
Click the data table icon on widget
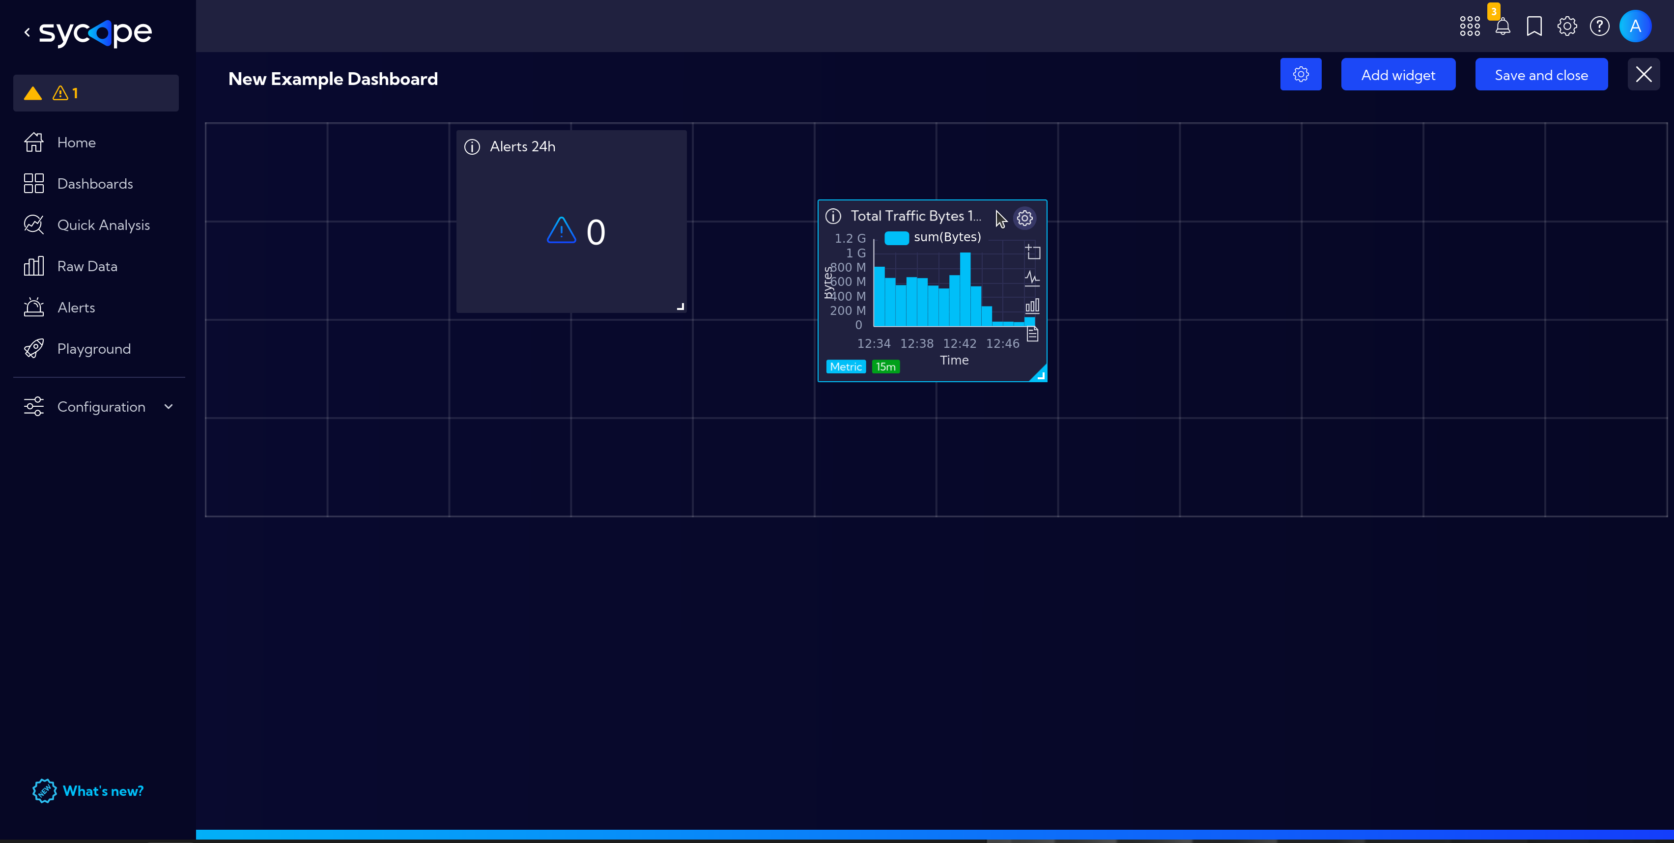coord(1030,334)
